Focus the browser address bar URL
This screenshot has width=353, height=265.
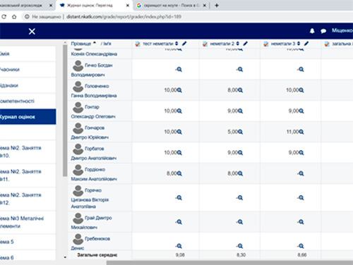tap(124, 17)
